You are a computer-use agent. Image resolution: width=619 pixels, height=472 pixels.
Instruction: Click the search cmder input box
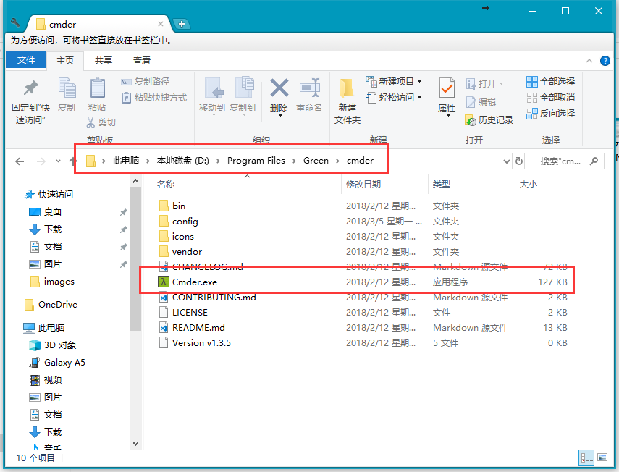[568, 161]
